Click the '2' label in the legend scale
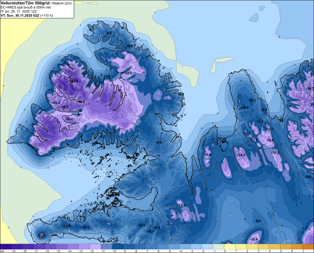 click(247, 251)
